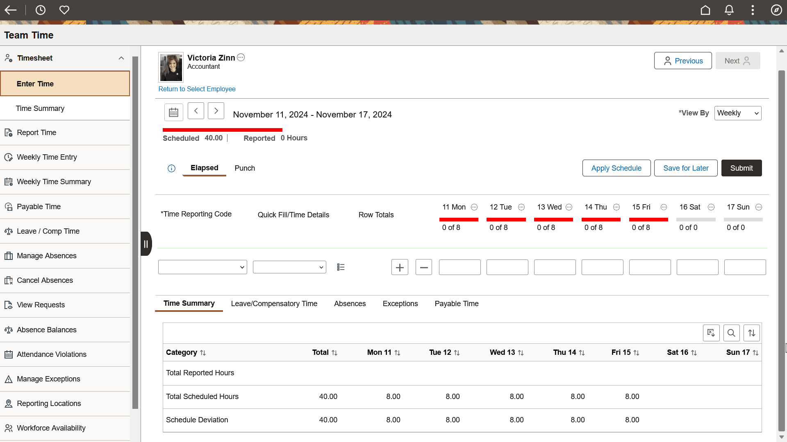The height and width of the screenshot is (442, 787).
Task: Open notifications bell icon
Action: (x=729, y=10)
